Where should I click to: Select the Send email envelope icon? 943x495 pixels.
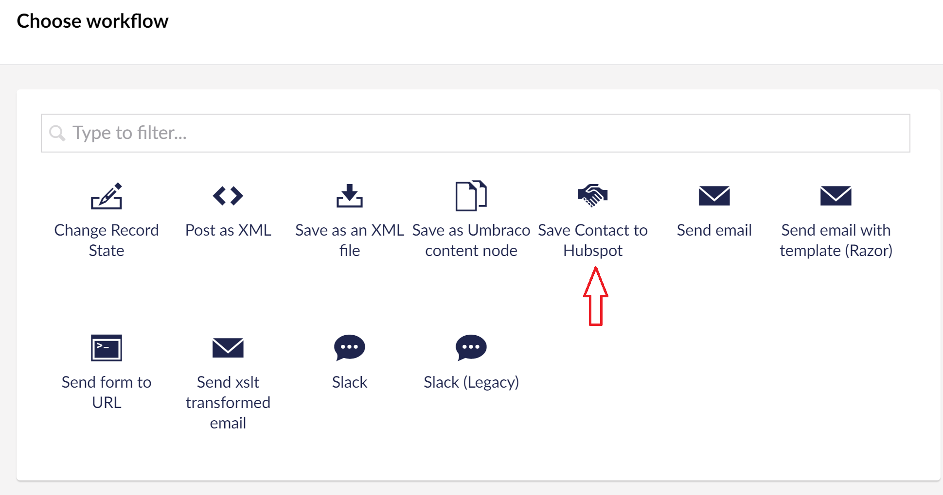714,197
